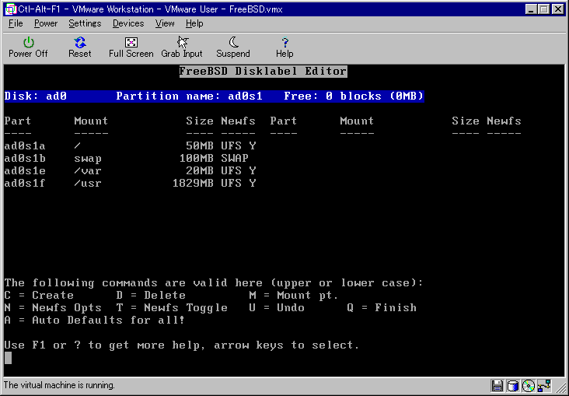This screenshot has height=396, width=569.
Task: Click the window title bar text
Action: [150, 9]
